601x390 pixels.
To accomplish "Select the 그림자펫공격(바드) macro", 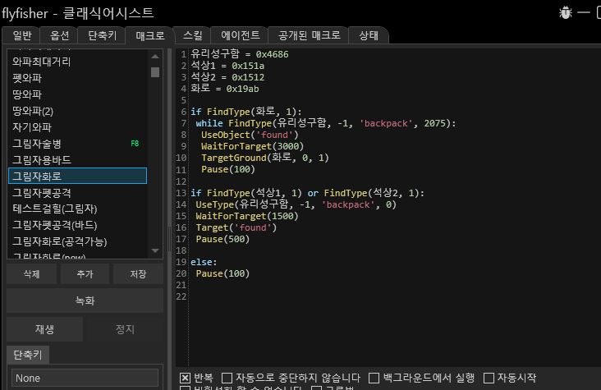I will [77, 225].
